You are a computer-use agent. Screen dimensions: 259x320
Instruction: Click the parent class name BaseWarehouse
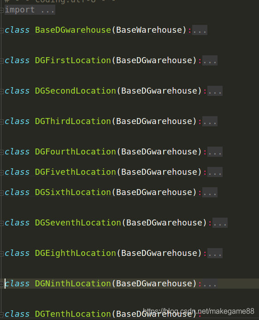149,30
